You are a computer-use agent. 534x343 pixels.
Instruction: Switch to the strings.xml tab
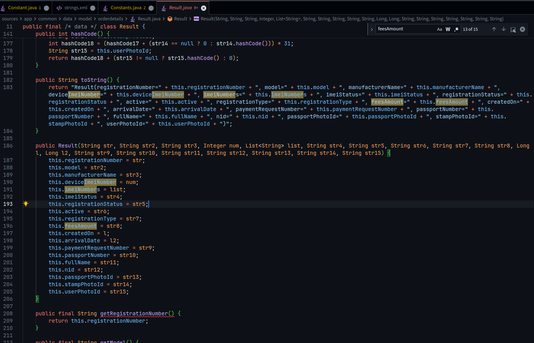coord(75,8)
